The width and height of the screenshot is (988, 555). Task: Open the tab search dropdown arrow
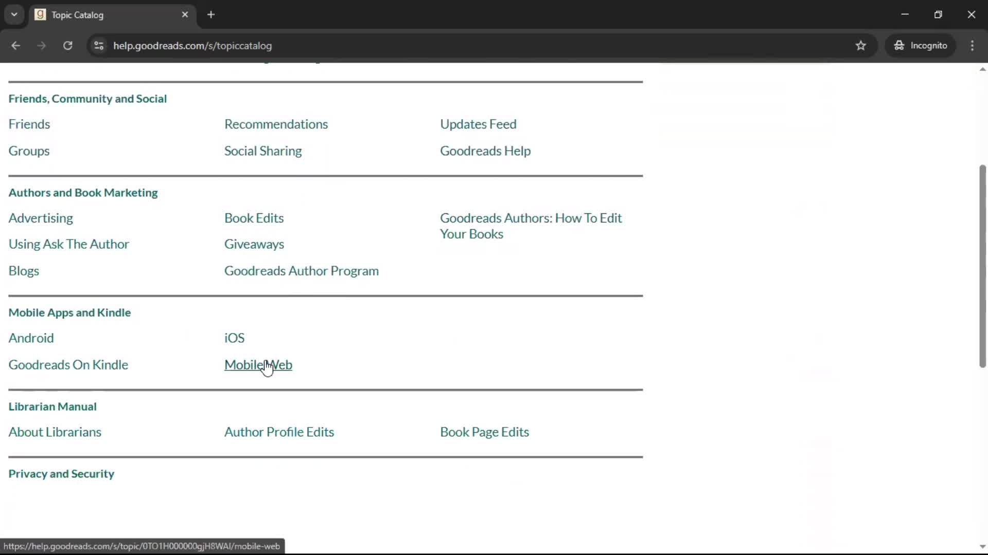pos(14,15)
